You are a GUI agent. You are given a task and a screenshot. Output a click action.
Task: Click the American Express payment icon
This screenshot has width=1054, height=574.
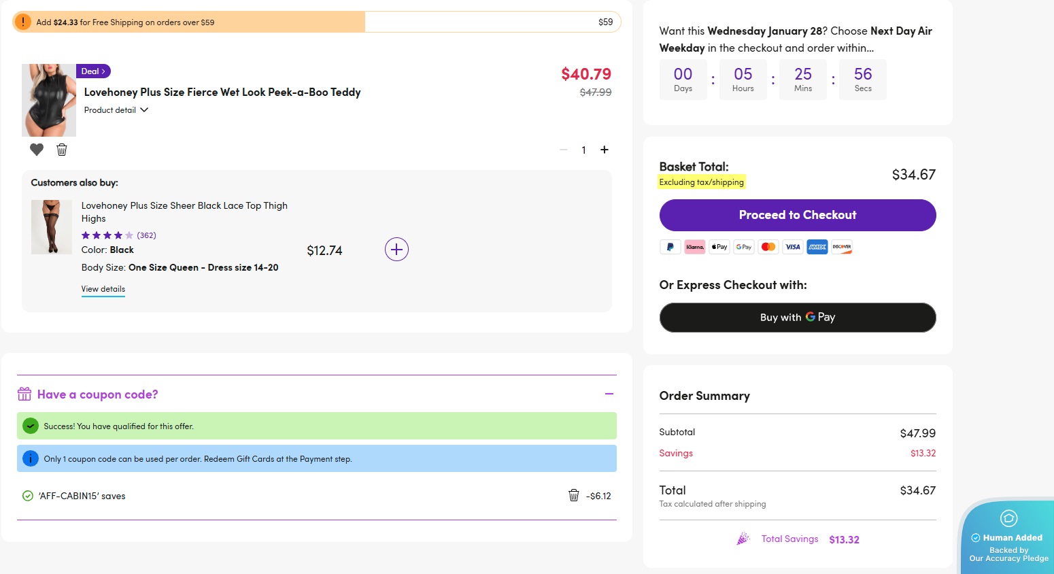click(817, 247)
